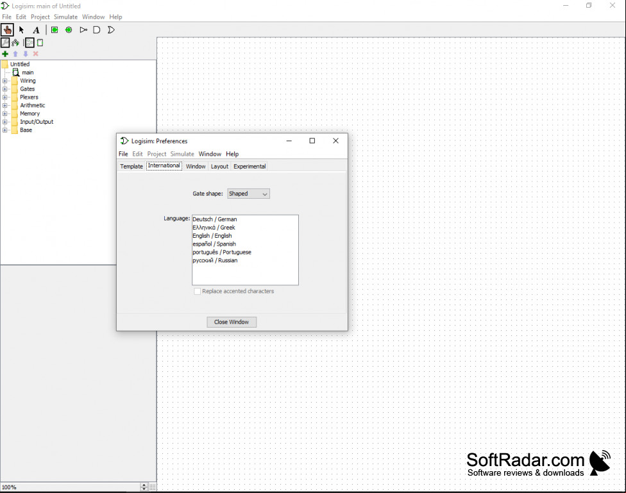Viewport: 626px width, 493px height.
Task: View the circuit layout editor
Action: tap(30, 42)
